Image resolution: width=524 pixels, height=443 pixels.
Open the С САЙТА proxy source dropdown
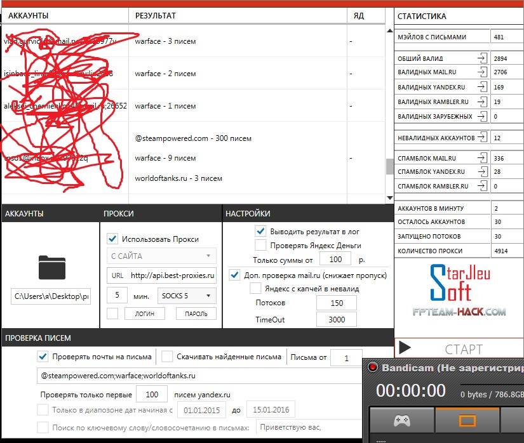tap(161, 256)
